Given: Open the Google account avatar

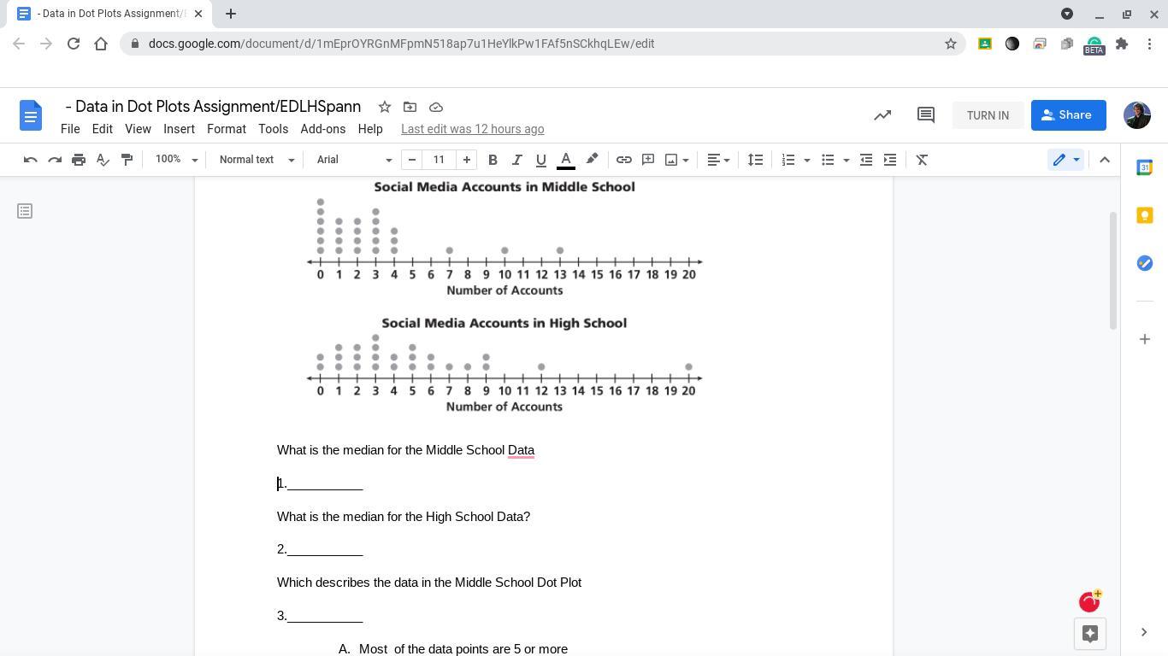Looking at the screenshot, I should point(1137,115).
